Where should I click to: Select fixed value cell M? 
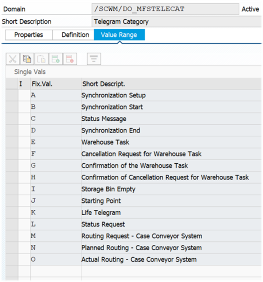(56, 236)
